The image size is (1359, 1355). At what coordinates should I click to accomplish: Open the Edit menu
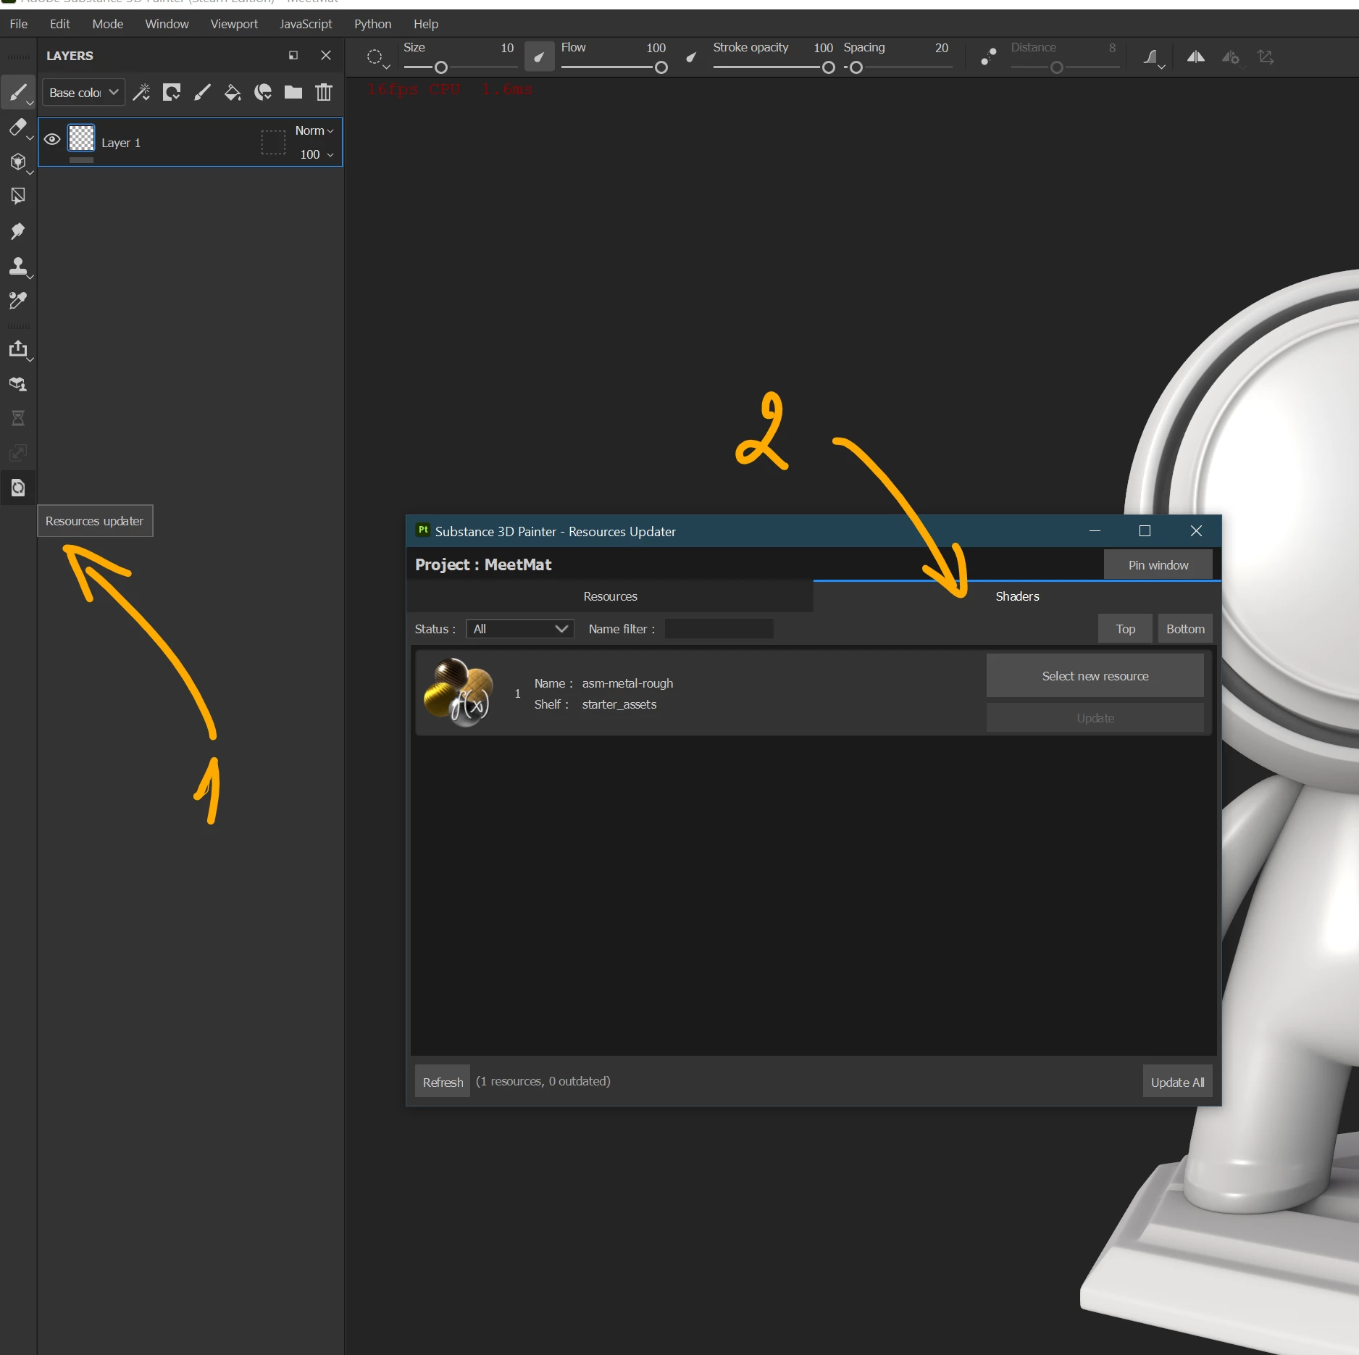tap(59, 24)
